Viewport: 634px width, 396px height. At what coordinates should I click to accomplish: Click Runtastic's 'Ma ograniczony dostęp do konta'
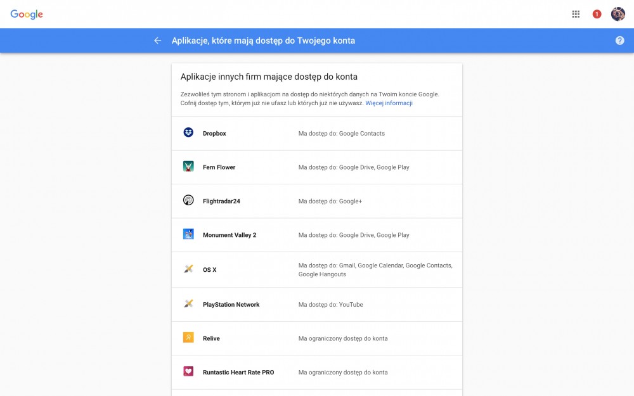tap(343, 373)
